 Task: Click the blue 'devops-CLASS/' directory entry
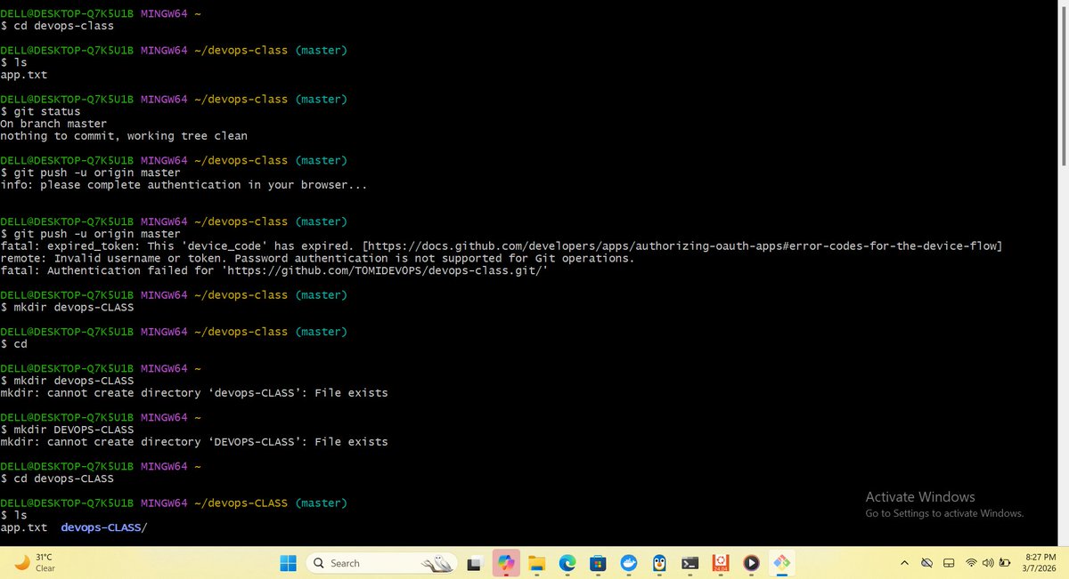(103, 527)
